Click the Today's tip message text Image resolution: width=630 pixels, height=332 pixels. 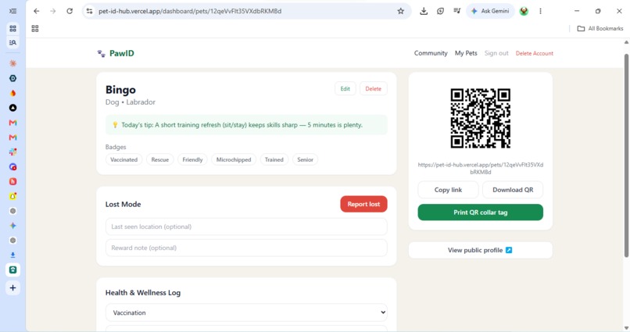[242, 125]
